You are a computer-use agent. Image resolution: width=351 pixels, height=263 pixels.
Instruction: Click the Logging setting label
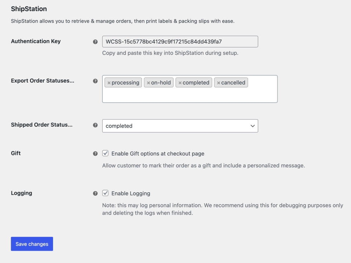(22, 193)
